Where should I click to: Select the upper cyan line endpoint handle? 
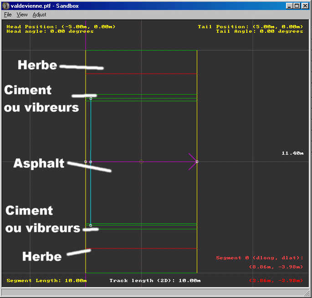click(x=91, y=98)
